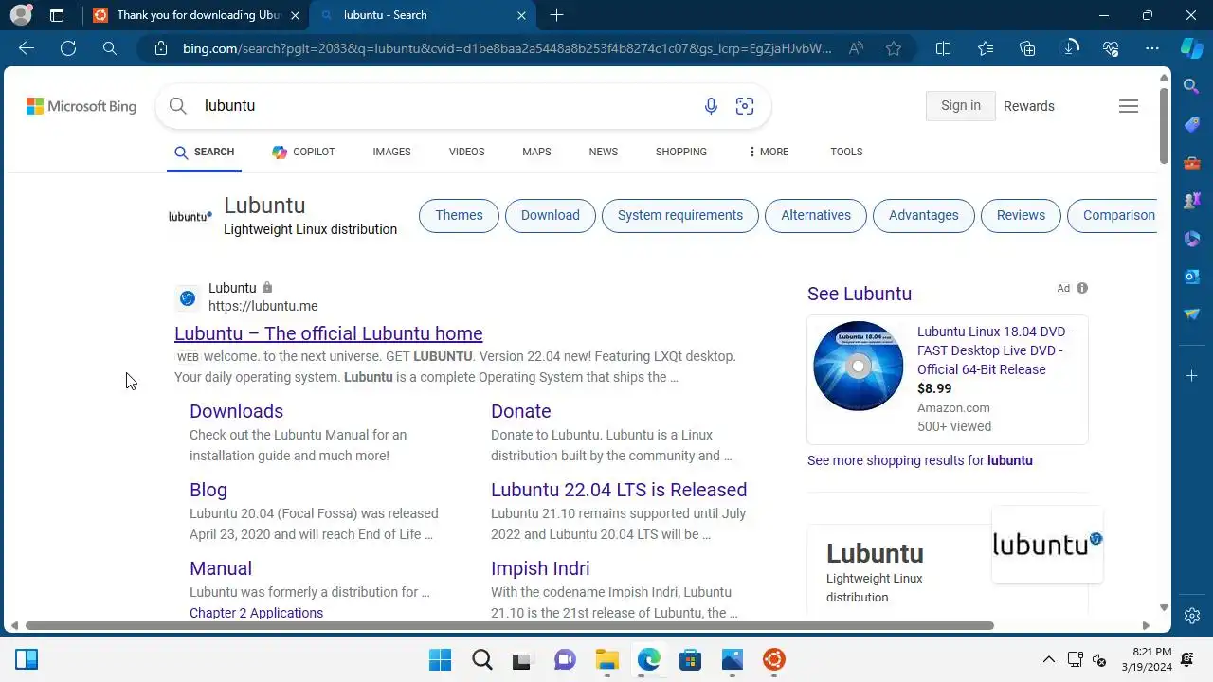
Task: Open the Impish Indri sitelink
Action: pos(540,568)
